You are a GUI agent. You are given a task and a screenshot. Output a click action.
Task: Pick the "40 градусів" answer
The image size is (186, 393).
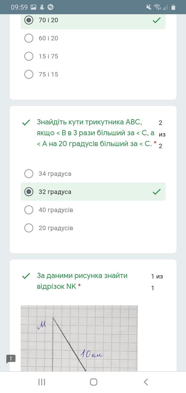point(93,210)
